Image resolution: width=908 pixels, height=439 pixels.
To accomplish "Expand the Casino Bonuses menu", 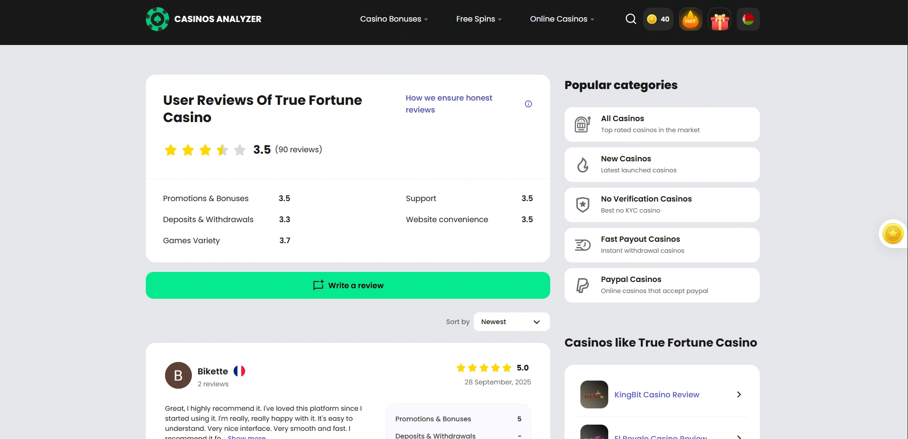I will (394, 19).
